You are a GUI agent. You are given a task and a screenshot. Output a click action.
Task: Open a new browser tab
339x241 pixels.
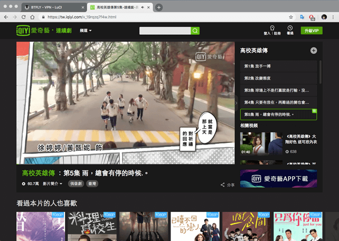[159, 7]
